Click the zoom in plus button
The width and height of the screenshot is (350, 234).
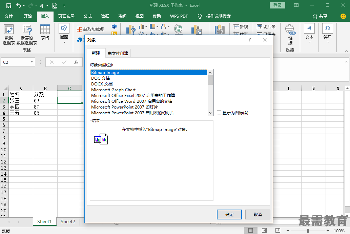[328, 230]
